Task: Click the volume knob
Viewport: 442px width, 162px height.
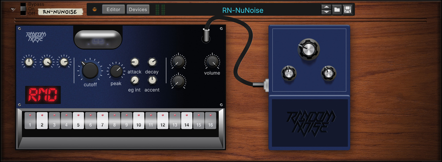Action: click(212, 62)
